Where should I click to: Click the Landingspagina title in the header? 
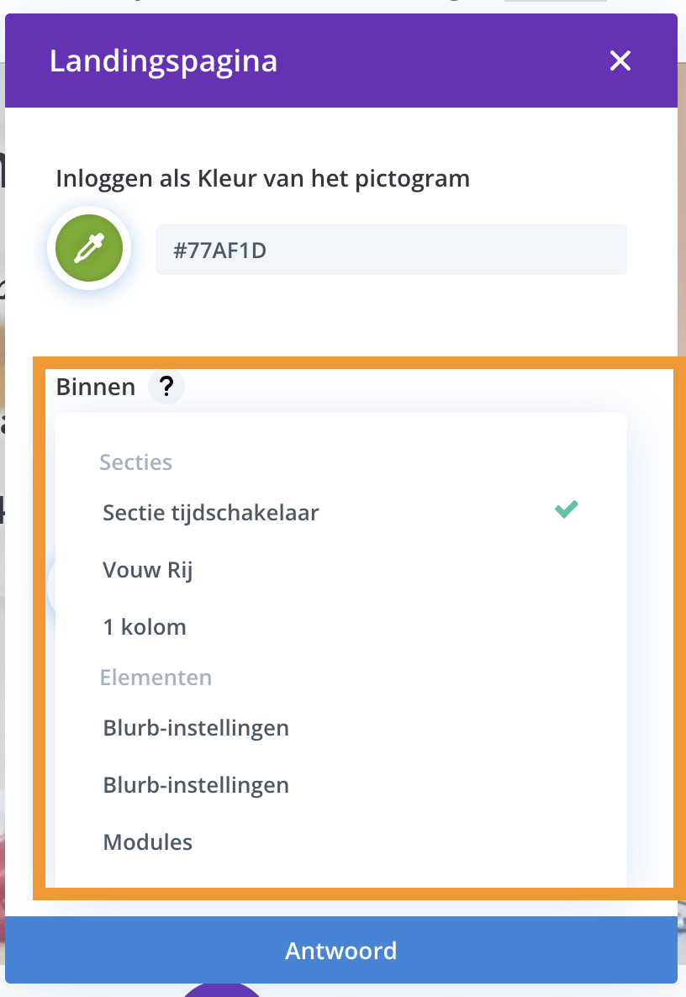[x=163, y=61]
